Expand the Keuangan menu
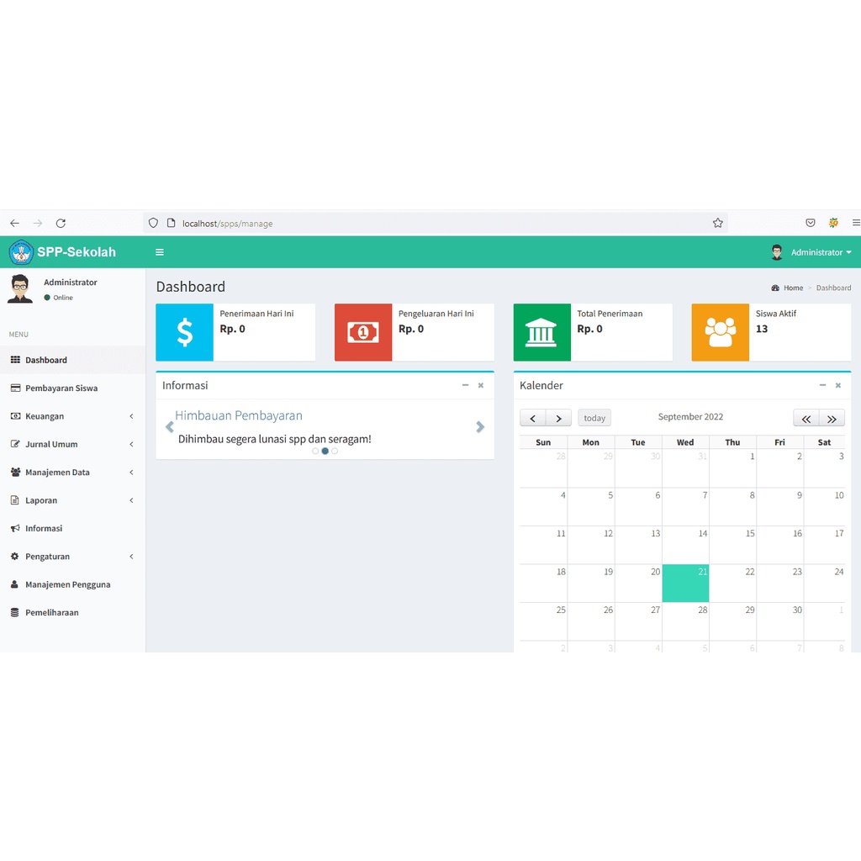This screenshot has width=861, height=861. click(72, 415)
